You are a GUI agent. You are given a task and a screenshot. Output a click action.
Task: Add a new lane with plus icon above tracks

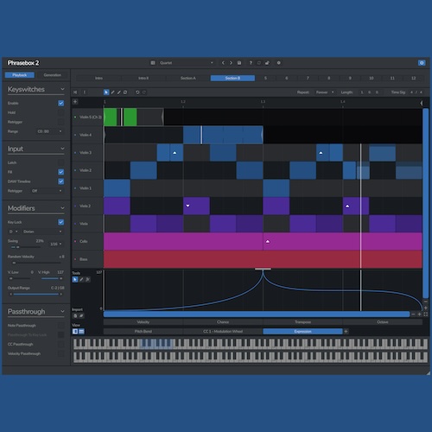75,101
